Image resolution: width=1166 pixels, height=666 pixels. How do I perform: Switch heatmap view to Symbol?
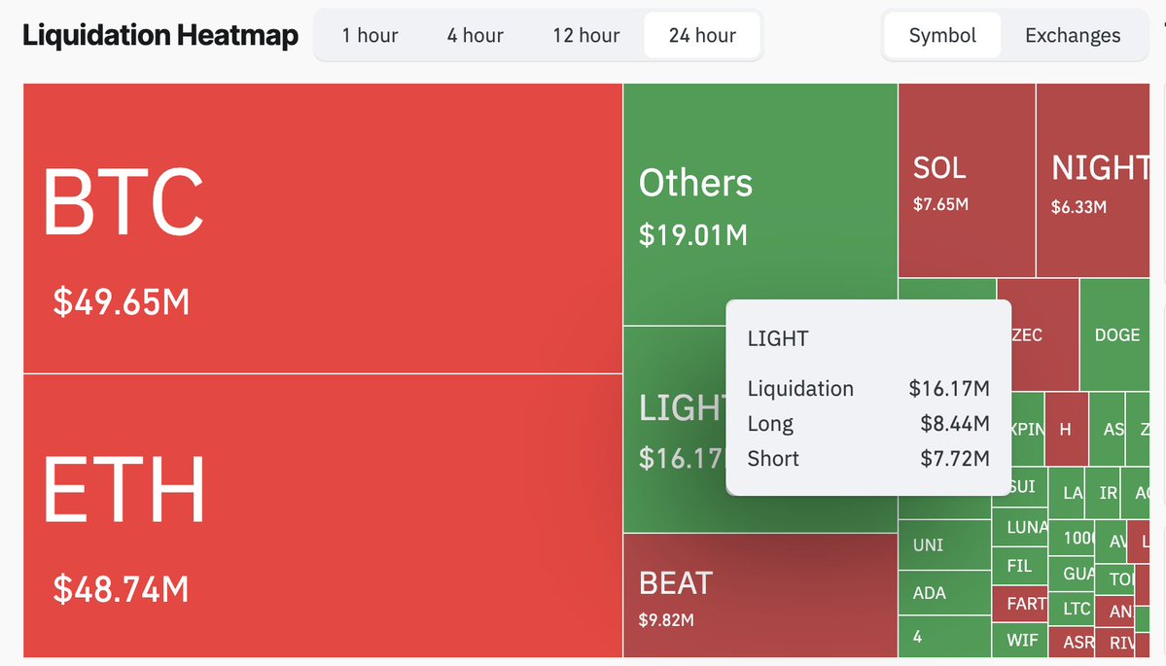click(x=941, y=36)
